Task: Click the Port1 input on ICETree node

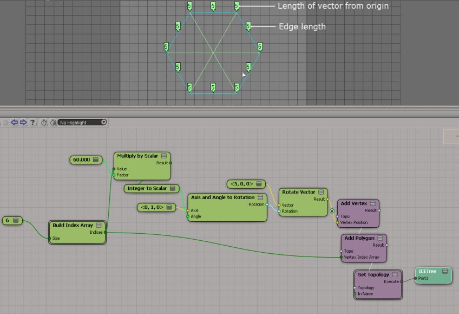Action: pos(416,279)
